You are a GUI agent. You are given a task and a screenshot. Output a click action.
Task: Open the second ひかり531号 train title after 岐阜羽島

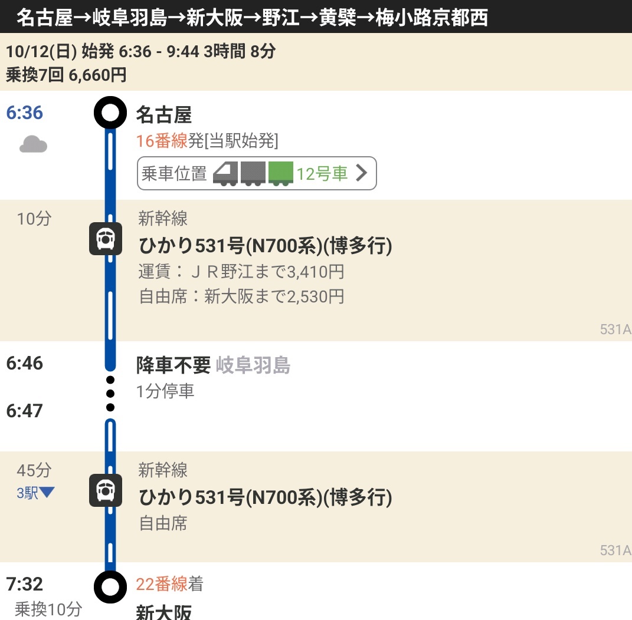coord(265,497)
